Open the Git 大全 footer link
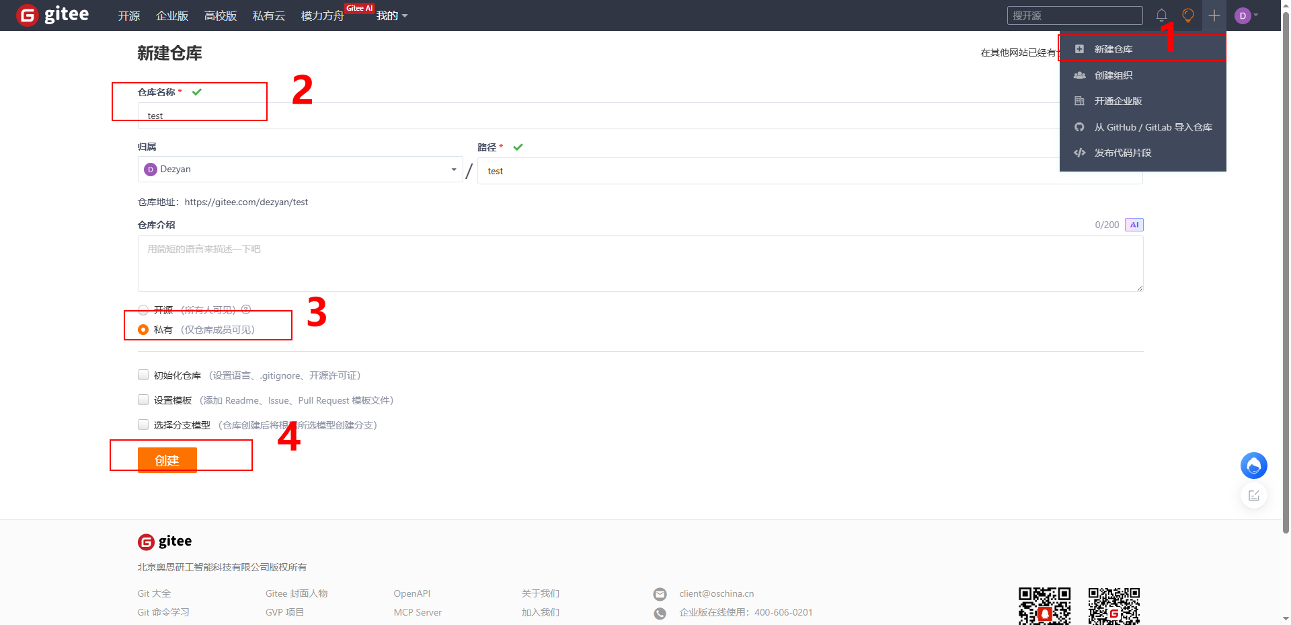1291x625 pixels. (x=154, y=593)
